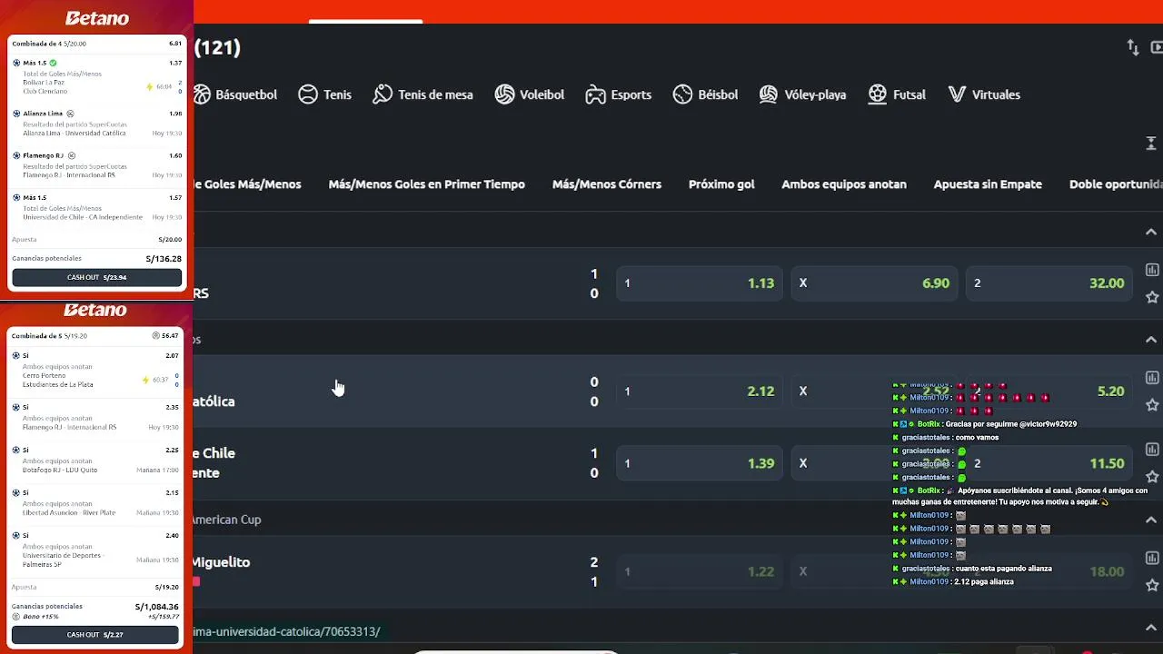Image resolution: width=1163 pixels, height=654 pixels.
Task: Open Futsal via its ball icon
Action: point(877,94)
